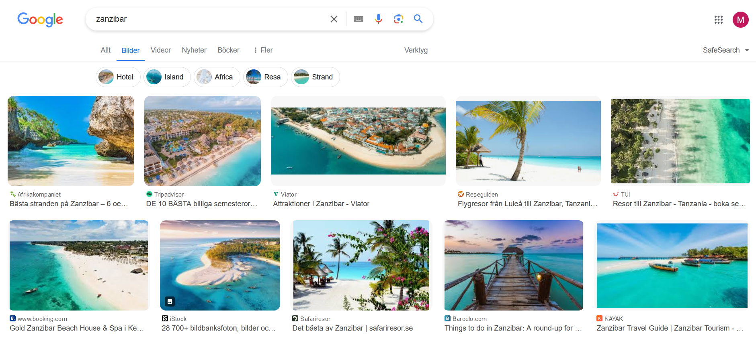Clear the search box with X icon
The image size is (756, 339).
(334, 19)
